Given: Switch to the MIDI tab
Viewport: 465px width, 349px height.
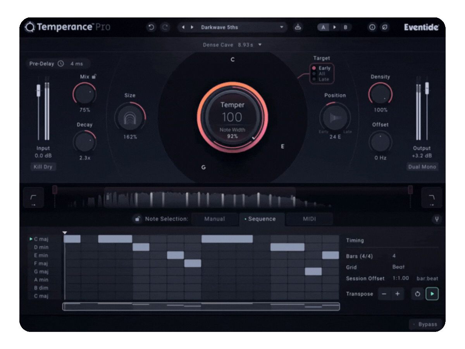Looking at the screenshot, I should click(309, 219).
